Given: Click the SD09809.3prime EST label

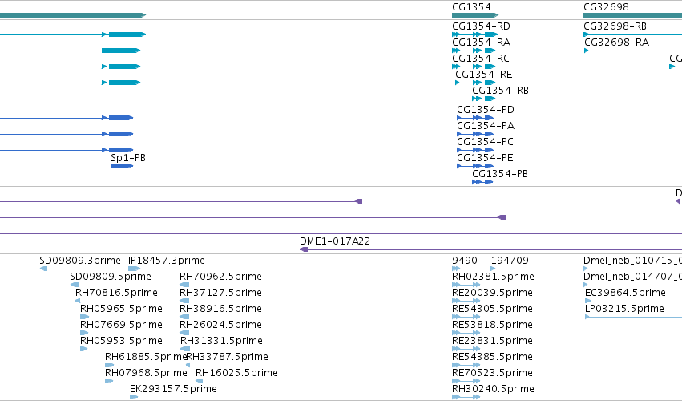Looking at the screenshot, I should coord(80,261).
